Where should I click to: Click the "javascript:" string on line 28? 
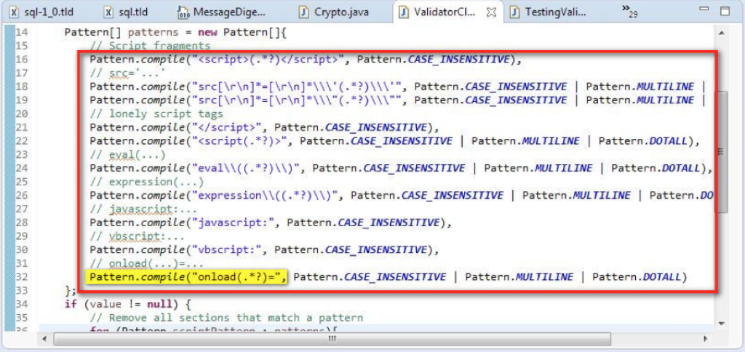point(235,223)
